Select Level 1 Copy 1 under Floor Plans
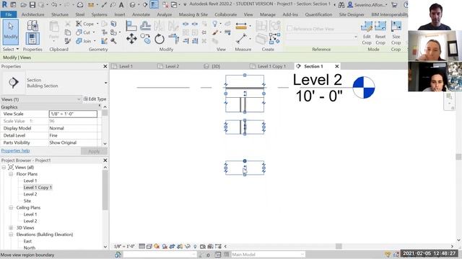 click(38, 187)
